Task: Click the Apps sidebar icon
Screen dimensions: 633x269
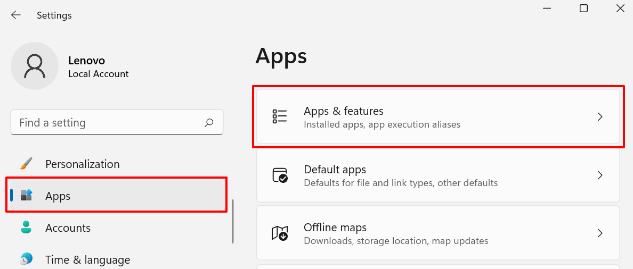Action: coord(26,196)
